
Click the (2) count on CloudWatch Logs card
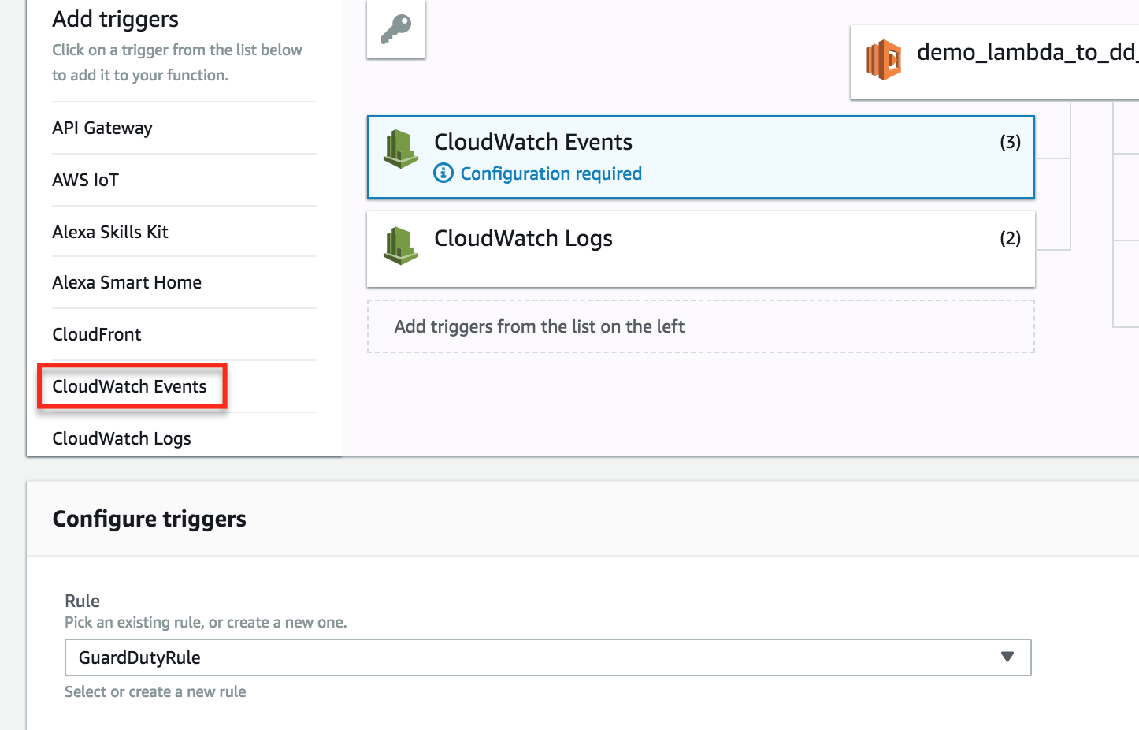tap(1010, 238)
